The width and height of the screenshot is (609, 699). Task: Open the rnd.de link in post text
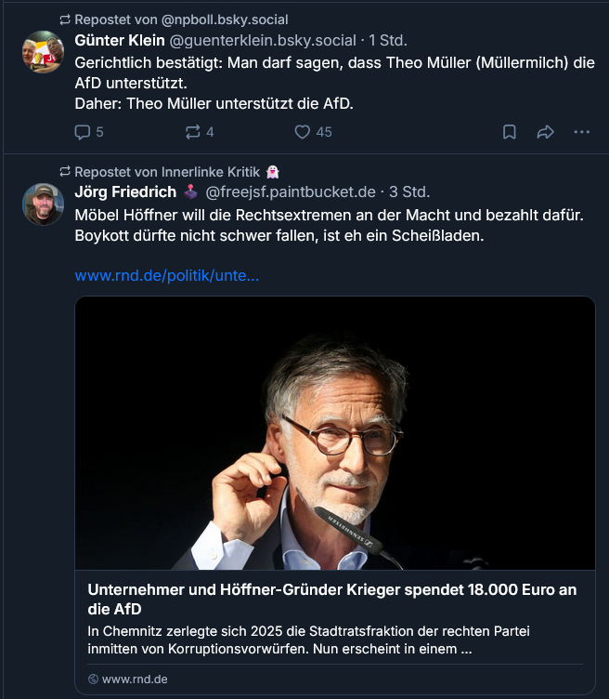pyautogui.click(x=166, y=275)
